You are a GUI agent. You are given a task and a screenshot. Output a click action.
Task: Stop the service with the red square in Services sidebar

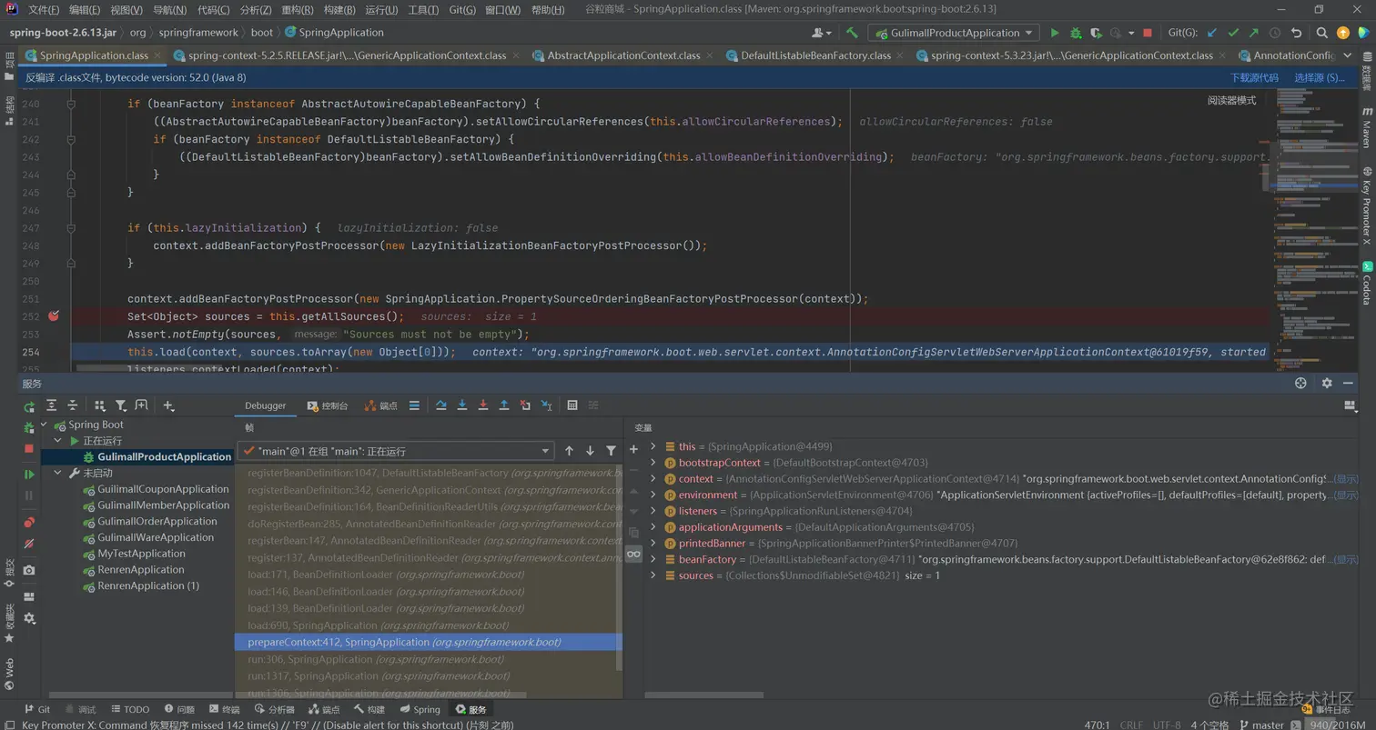pyautogui.click(x=29, y=449)
